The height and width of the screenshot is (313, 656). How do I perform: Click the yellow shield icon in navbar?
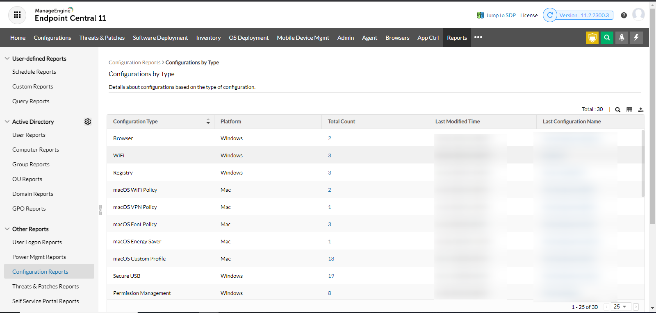[592, 38]
